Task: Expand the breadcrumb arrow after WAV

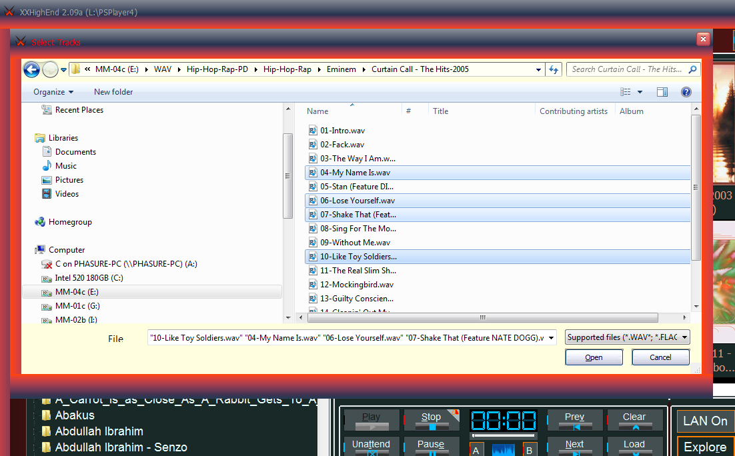Action: (179, 69)
